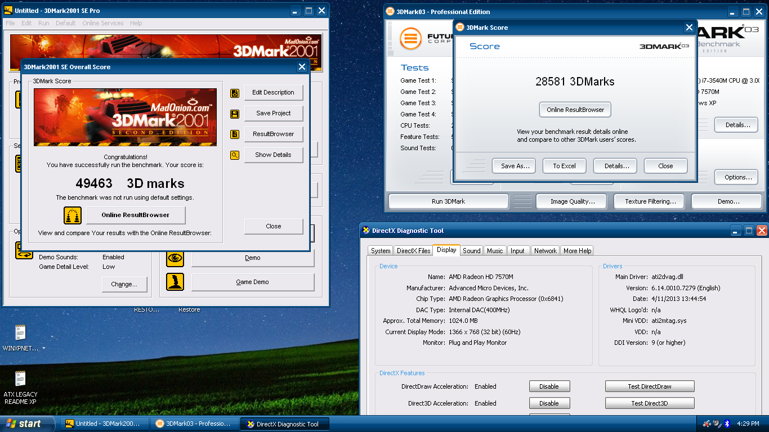Open the Help menu in 3DMark2001
This screenshot has height=432, width=769.
pos(136,23)
